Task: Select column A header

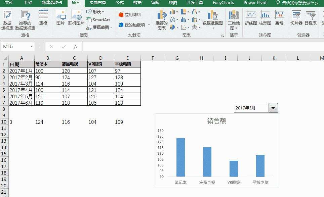Action: click(22, 58)
